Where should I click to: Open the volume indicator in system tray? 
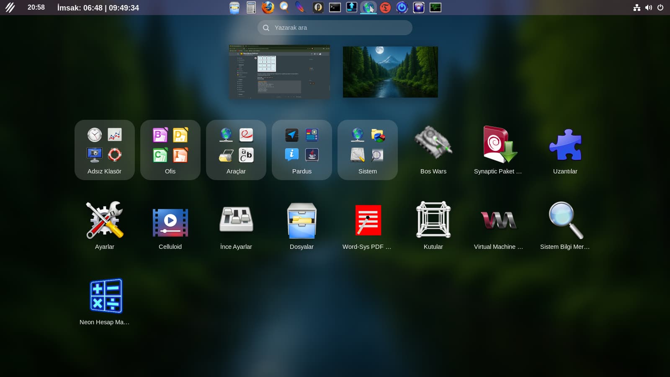[x=648, y=8]
